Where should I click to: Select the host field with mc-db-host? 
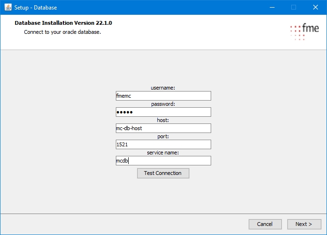163,128
